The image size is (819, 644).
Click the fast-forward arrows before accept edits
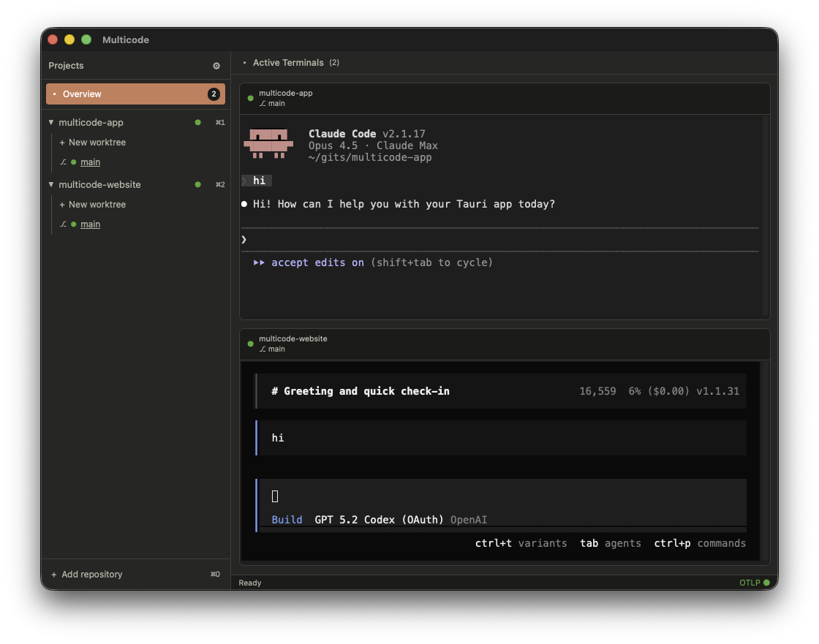click(259, 262)
